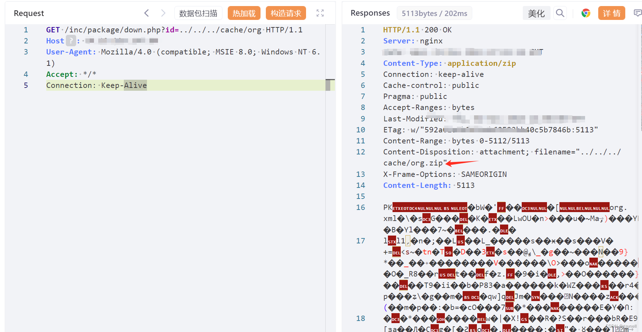
Task: Open search in Responses panel
Action: point(560,13)
